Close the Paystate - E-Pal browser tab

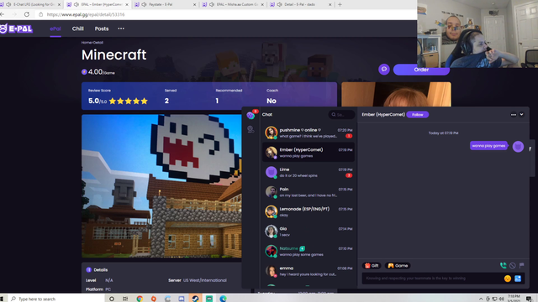tap(194, 4)
